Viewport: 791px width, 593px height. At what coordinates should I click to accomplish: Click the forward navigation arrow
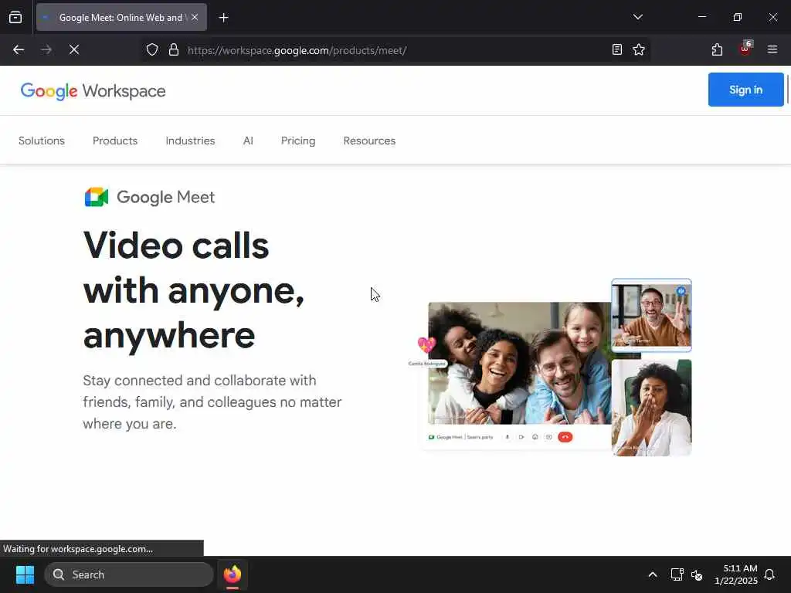point(46,49)
